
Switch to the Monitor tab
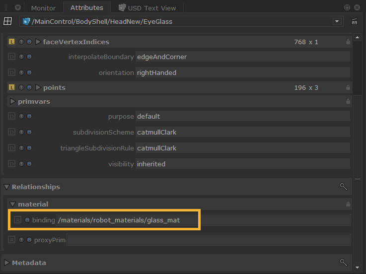click(x=43, y=8)
